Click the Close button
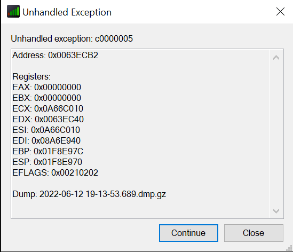 click(x=254, y=233)
